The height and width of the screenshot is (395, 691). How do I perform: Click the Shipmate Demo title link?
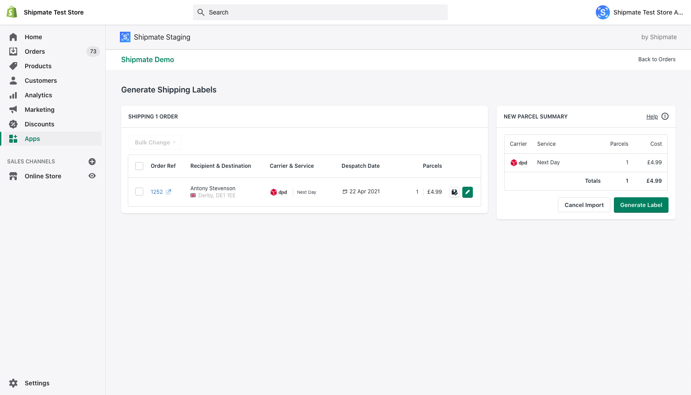pos(148,59)
